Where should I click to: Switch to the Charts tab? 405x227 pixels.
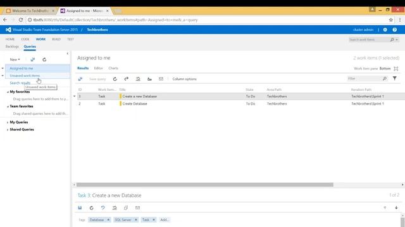[x=113, y=68]
